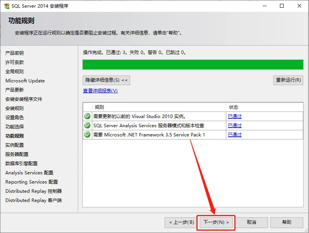Cancel setup with 取消 button
Viewport: 309px width, 233px height.
pos(252,222)
